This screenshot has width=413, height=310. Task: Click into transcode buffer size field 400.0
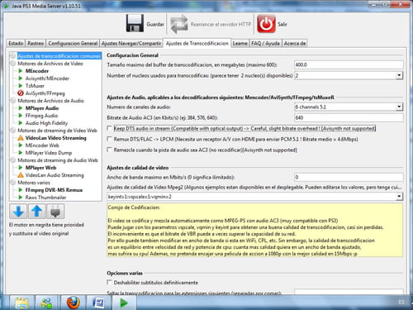349,64
